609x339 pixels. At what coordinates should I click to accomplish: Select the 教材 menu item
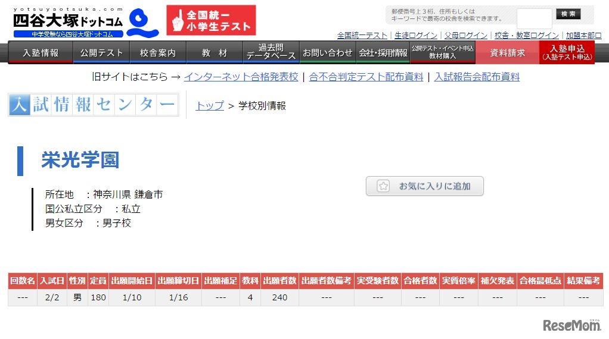coord(215,52)
